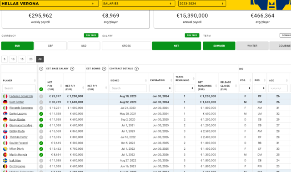Image resolution: width=291 pixels, height=172 pixels.
Task: Click Try Free badge next to Currency
Action: point(91,35)
